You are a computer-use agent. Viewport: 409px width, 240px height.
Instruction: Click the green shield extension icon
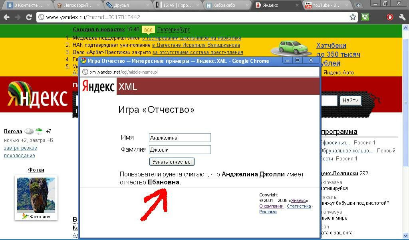(x=365, y=17)
